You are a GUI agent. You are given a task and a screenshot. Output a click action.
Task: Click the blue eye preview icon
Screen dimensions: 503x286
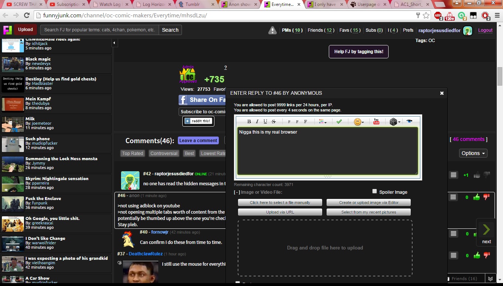(409, 121)
